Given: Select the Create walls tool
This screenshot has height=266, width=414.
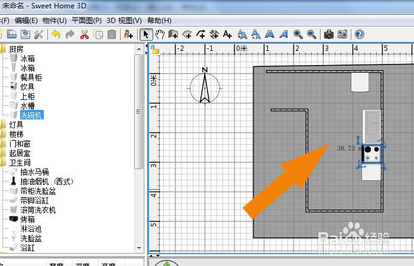Looking at the screenshot, I should coord(173,34).
